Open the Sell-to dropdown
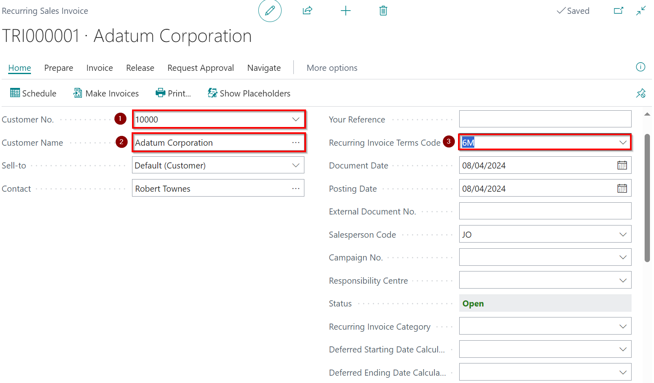The width and height of the screenshot is (654, 383). click(x=296, y=165)
